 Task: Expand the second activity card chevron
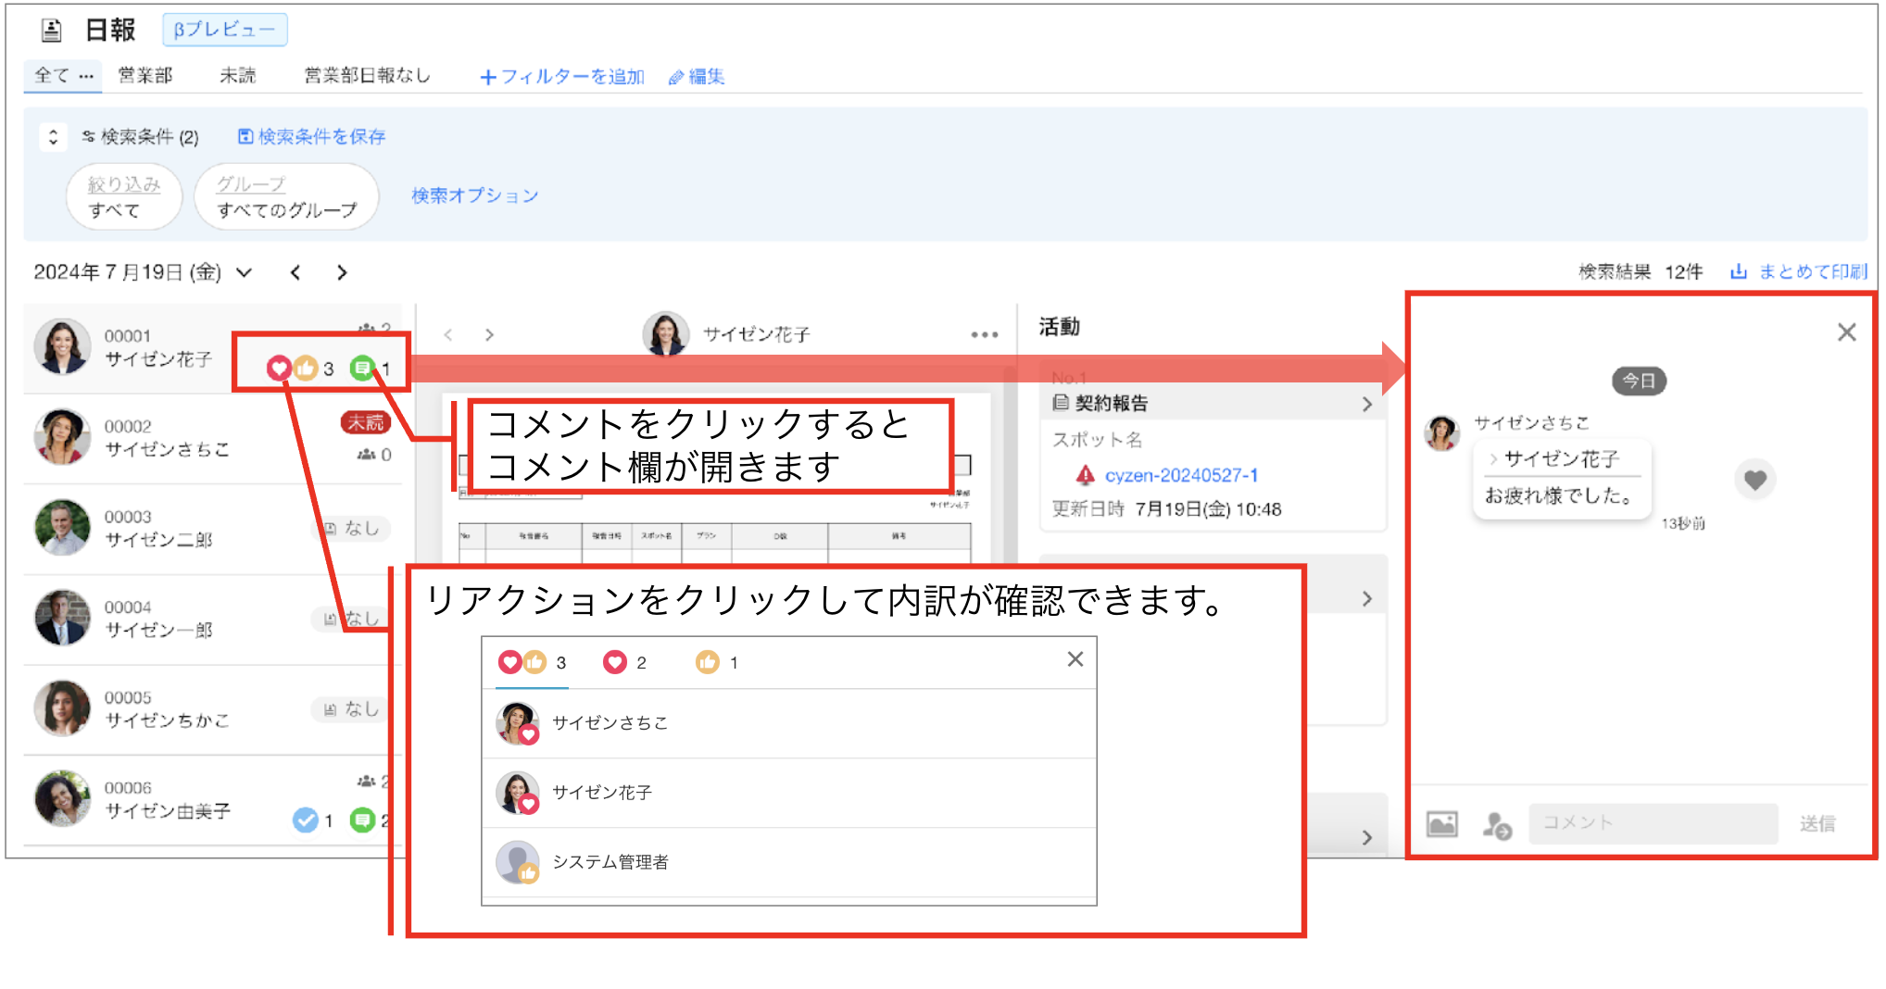coord(1367,599)
